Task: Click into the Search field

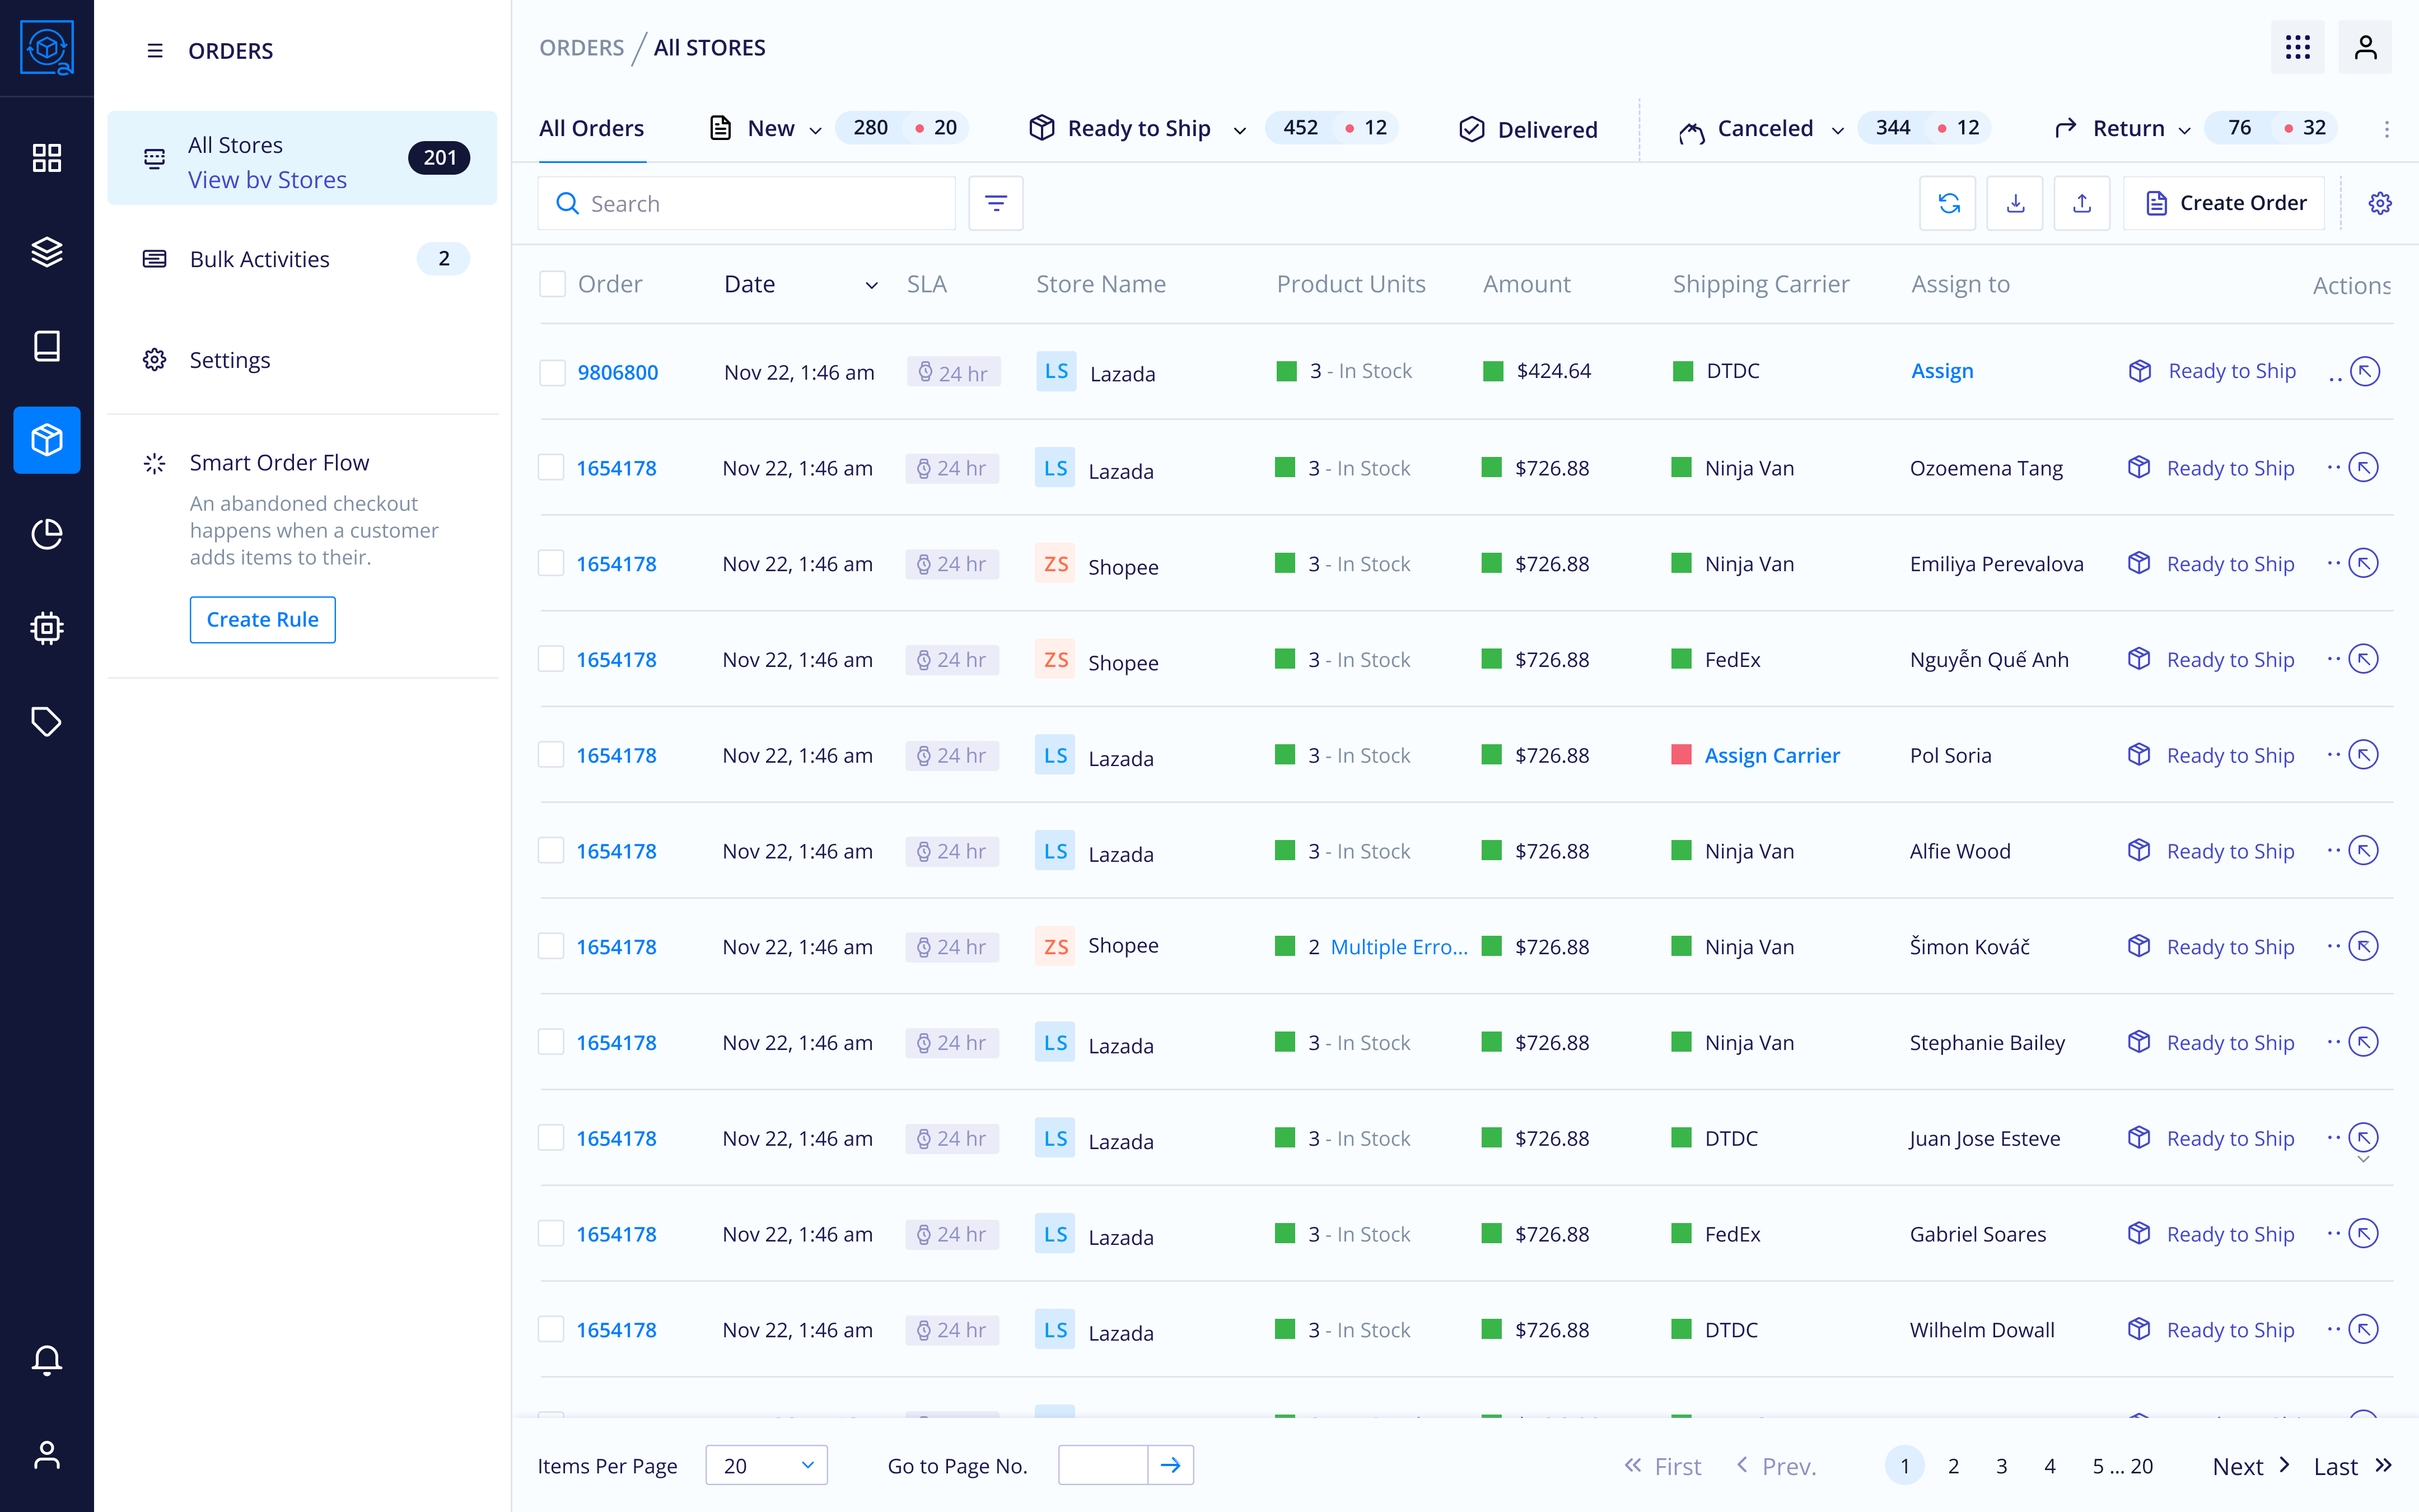Action: (x=746, y=203)
